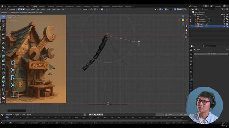Click the pan hand icon in viewport
This screenshot has height=128, width=229.
[x=186, y=30]
